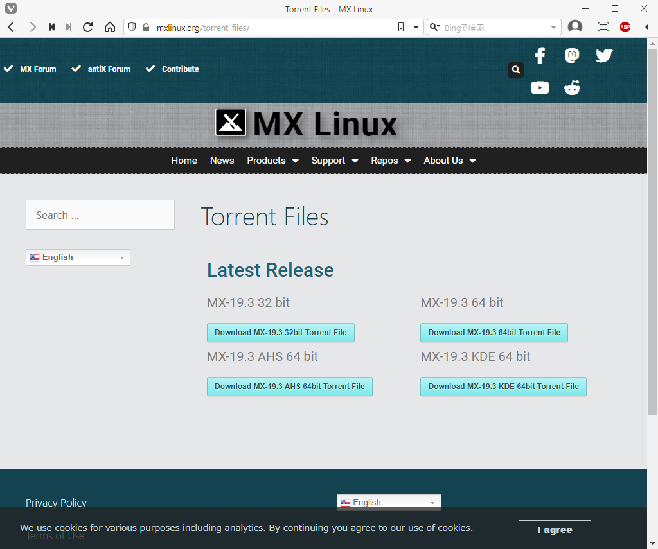Viewport: 658px width, 549px height.
Task: Download MX-19.3 AHS 64bit Torrent File
Action: [x=290, y=387]
